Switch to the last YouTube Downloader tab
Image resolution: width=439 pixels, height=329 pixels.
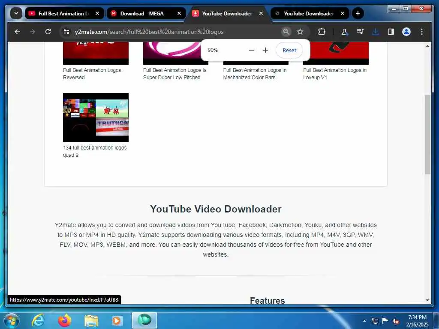[x=309, y=13]
